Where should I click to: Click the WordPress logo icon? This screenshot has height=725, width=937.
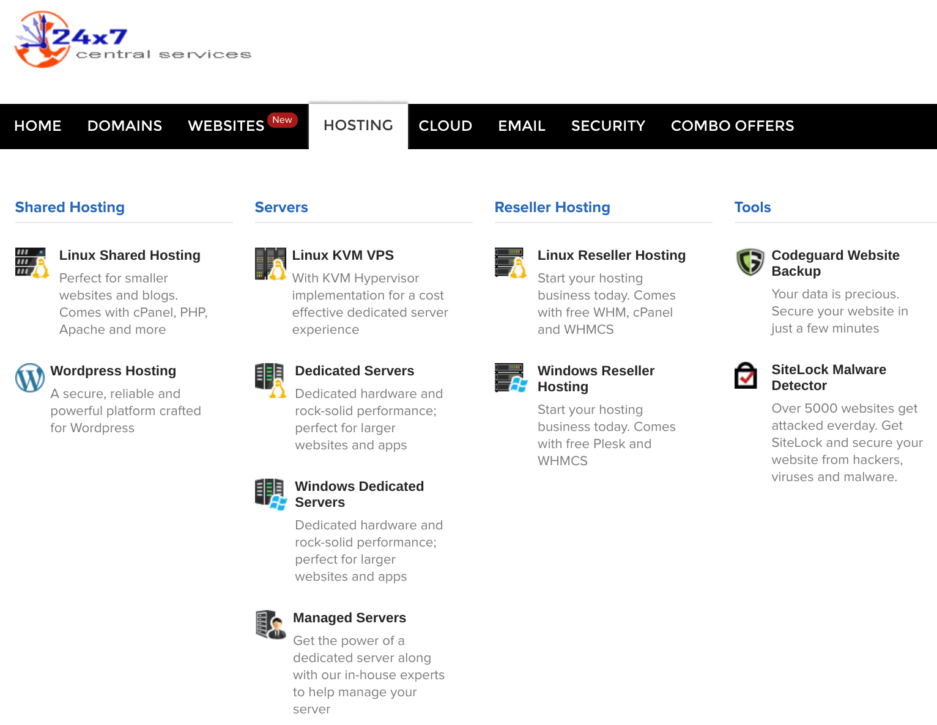pos(30,378)
